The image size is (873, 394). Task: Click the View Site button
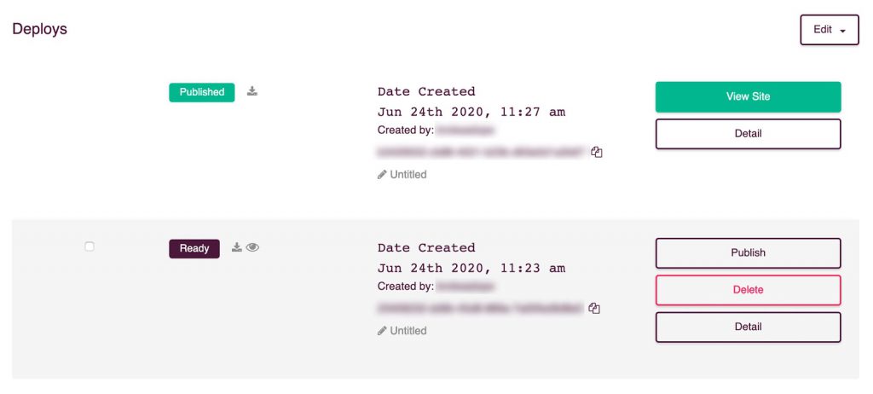[748, 97]
